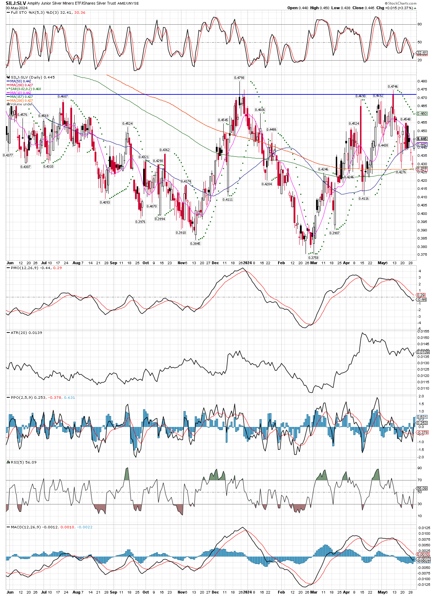Click the 0.480 price axis label

422,81
